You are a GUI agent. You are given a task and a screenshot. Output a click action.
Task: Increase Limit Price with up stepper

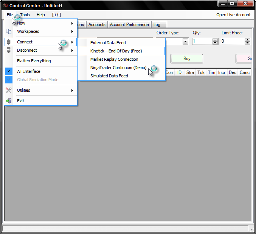[x=248, y=40]
